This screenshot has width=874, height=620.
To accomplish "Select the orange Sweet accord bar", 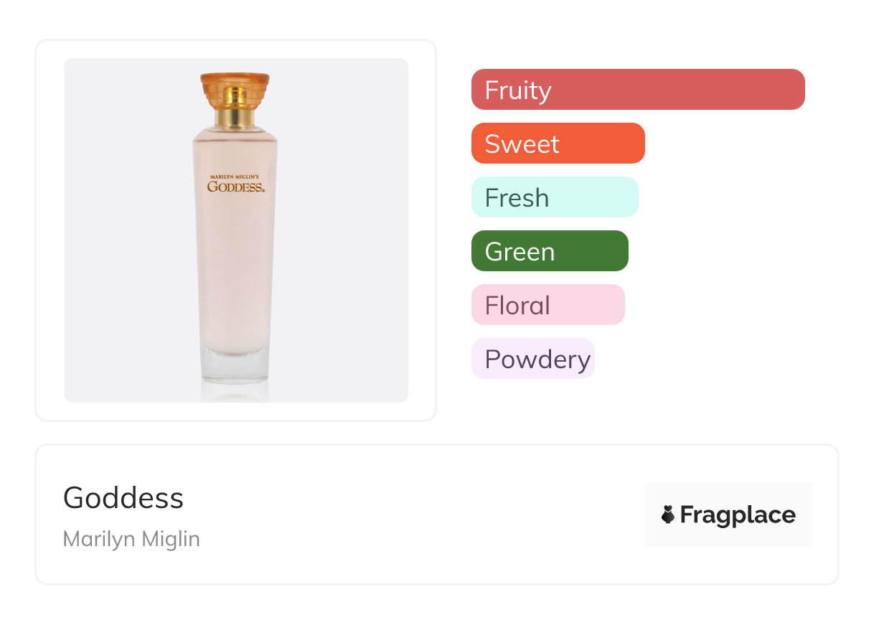I will (558, 144).
